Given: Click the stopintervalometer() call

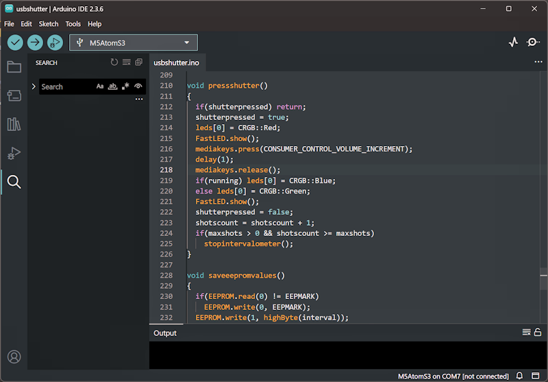Looking at the screenshot, I should [x=249, y=244].
